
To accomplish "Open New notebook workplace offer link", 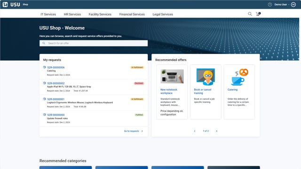I will [x=169, y=92].
